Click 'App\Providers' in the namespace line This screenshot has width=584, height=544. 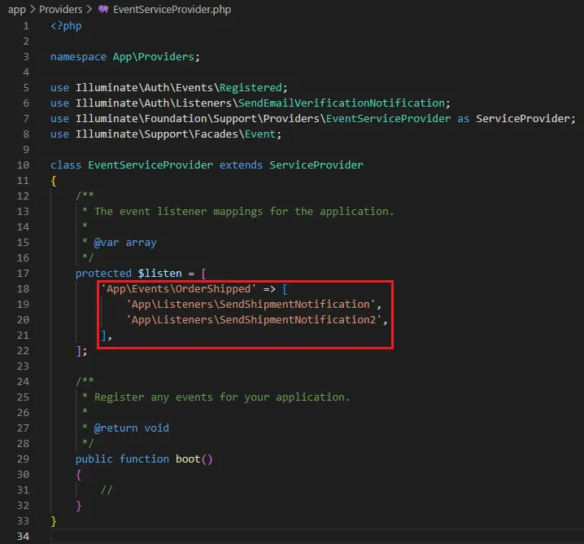[x=154, y=57]
